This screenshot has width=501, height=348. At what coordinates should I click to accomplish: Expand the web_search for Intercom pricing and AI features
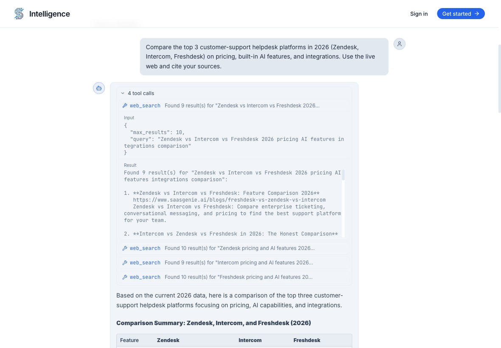coord(234,263)
